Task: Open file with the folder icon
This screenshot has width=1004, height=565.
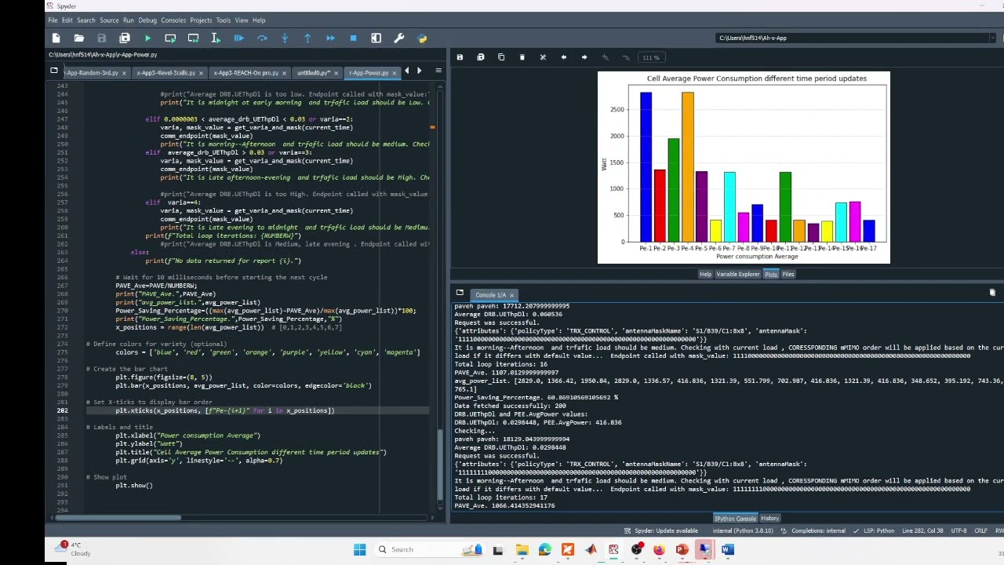Action: pos(78,38)
